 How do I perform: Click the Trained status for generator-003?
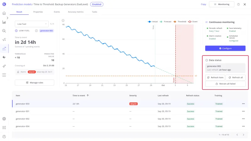[x=219, y=104]
